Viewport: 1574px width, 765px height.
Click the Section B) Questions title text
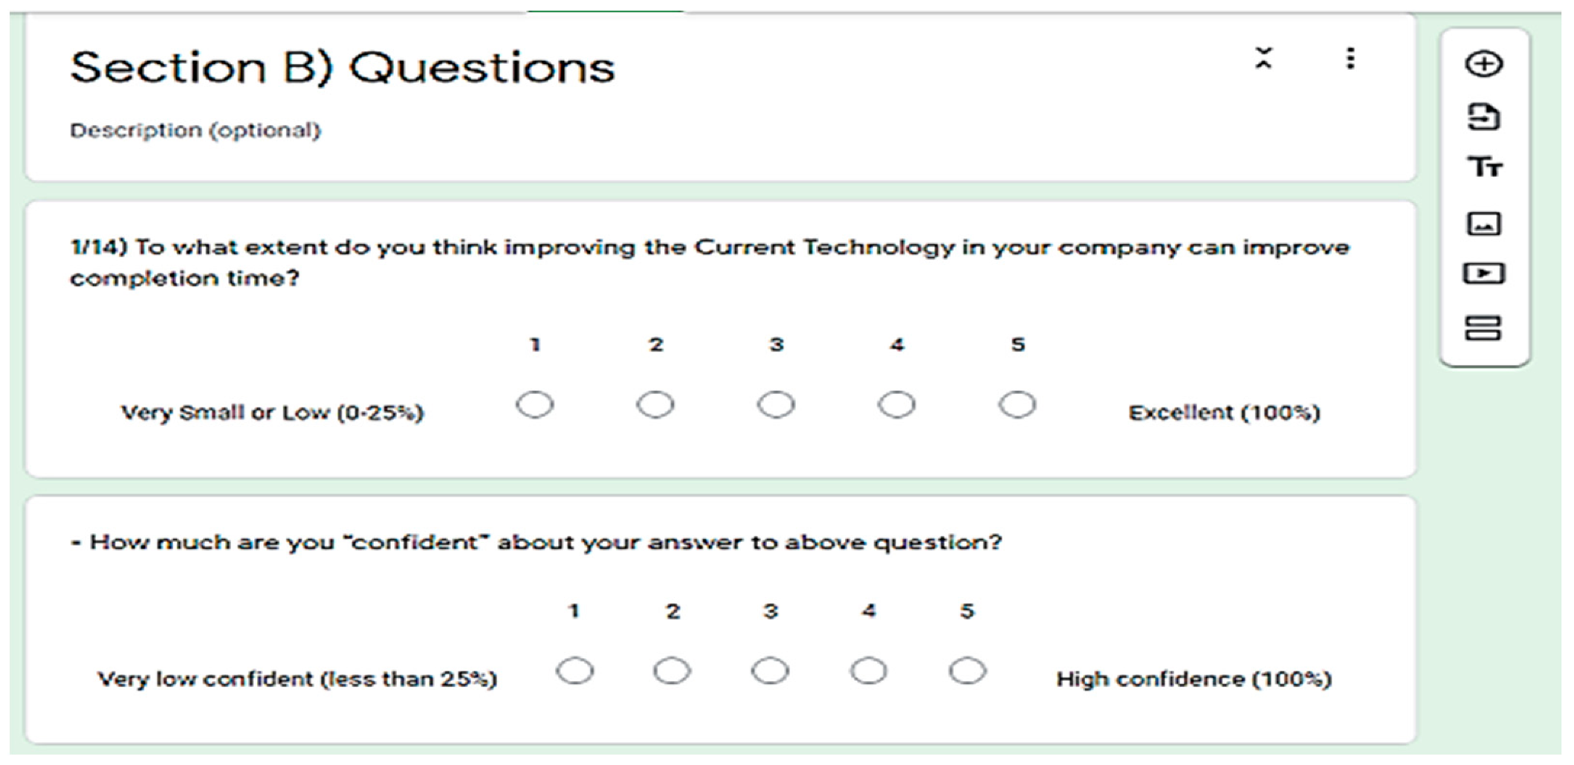point(343,68)
